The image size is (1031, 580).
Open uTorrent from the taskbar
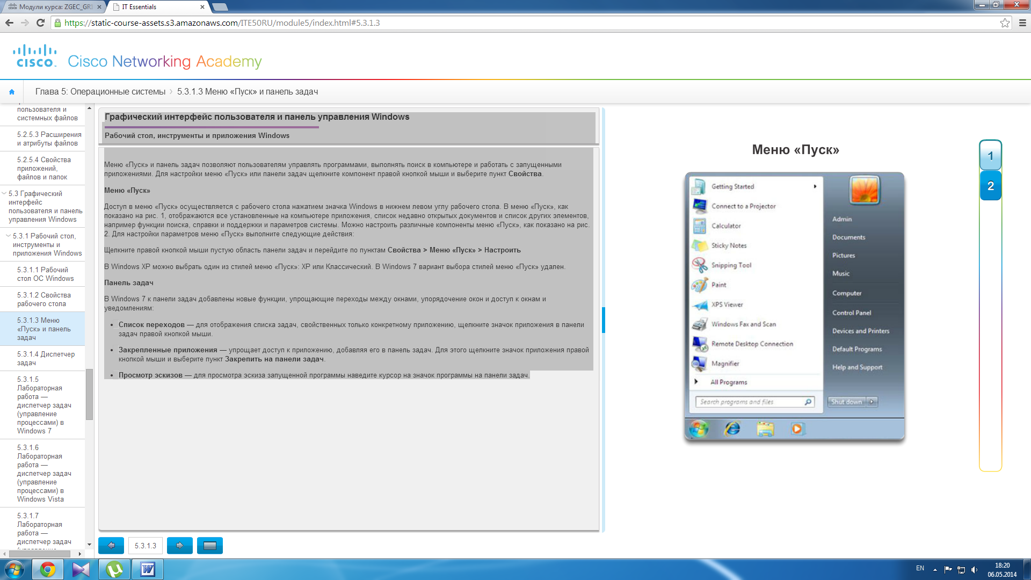[114, 569]
